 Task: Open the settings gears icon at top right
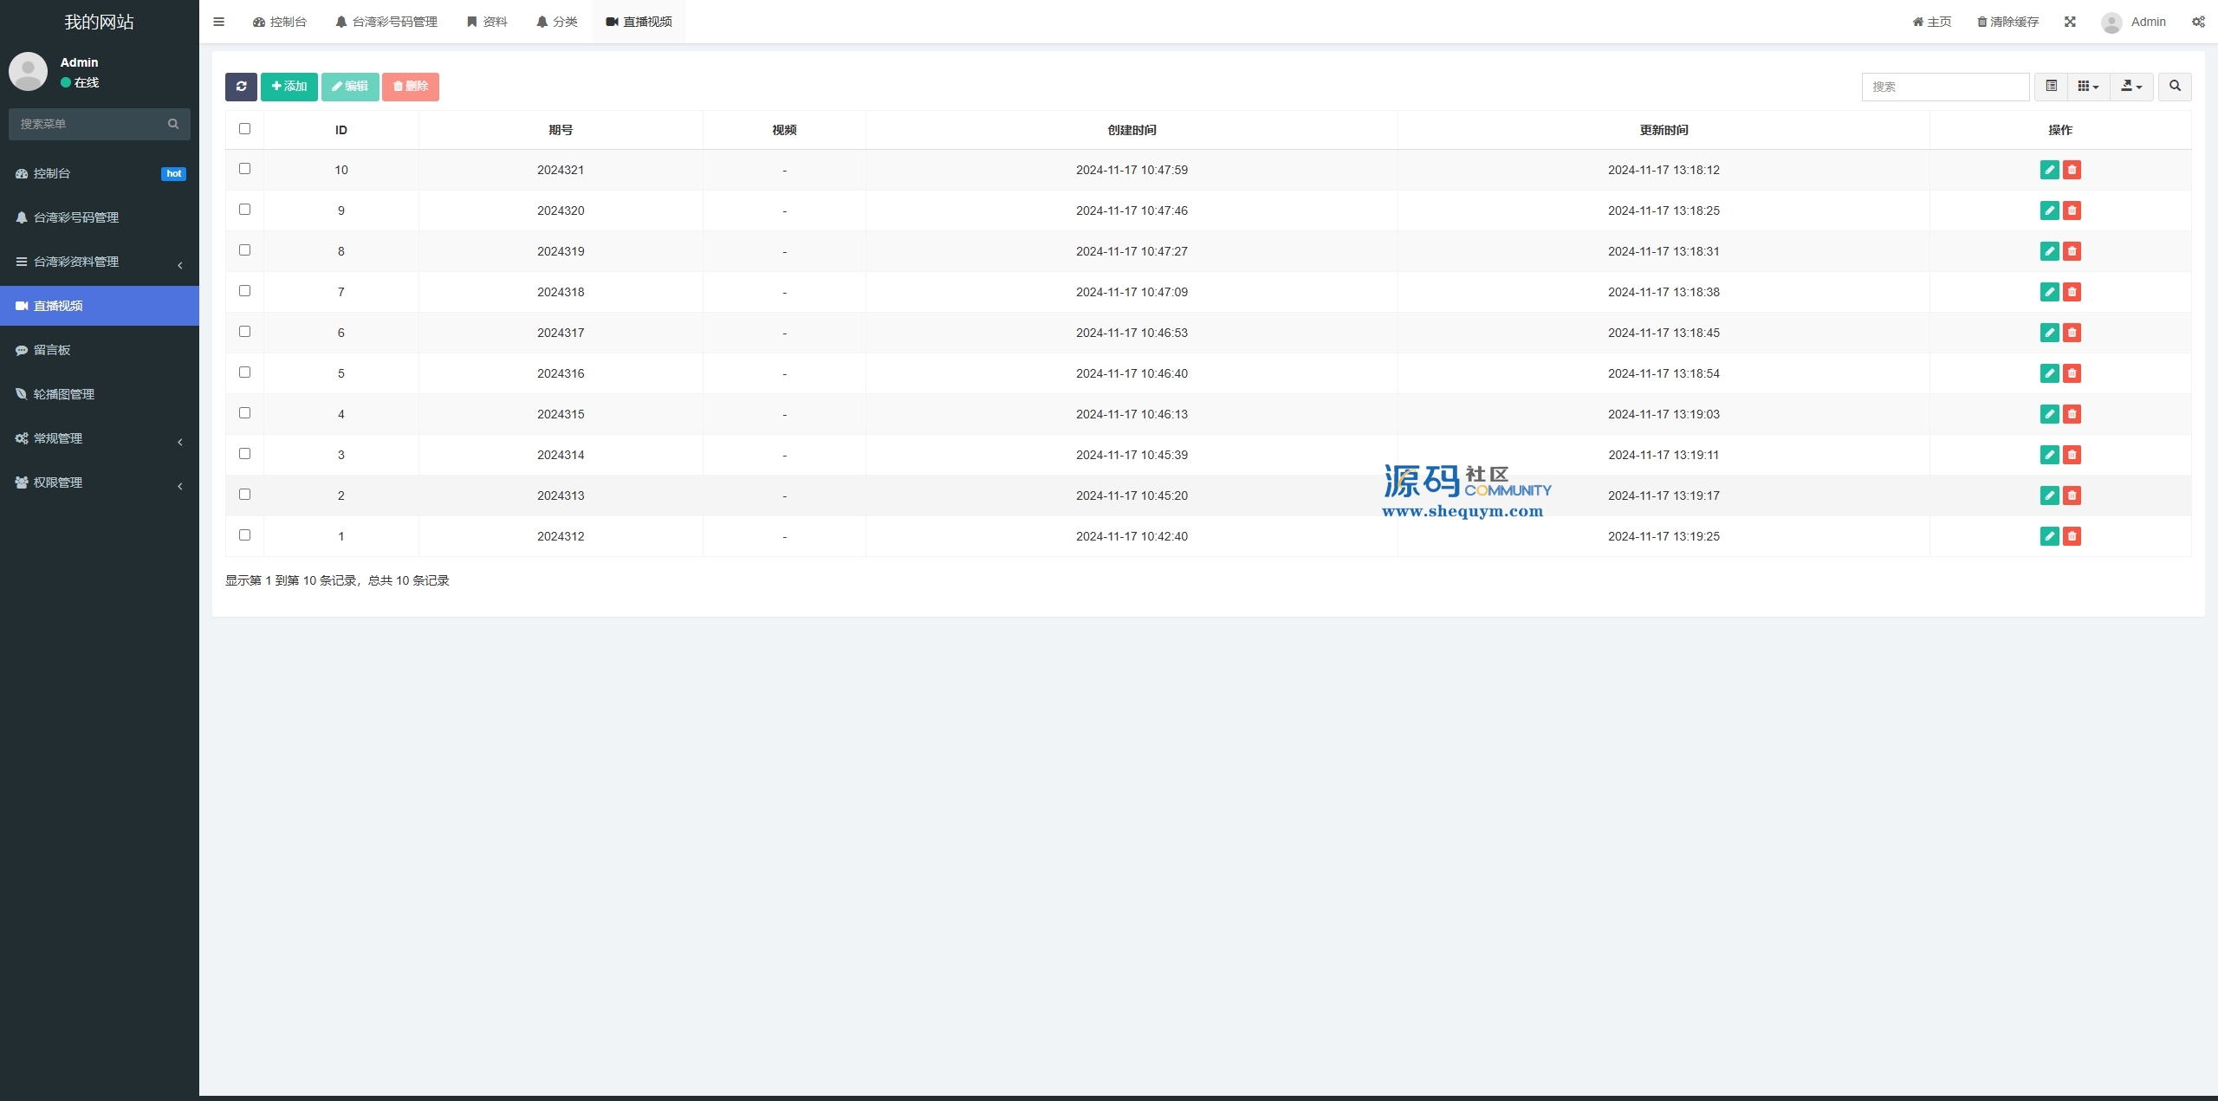coord(2198,22)
